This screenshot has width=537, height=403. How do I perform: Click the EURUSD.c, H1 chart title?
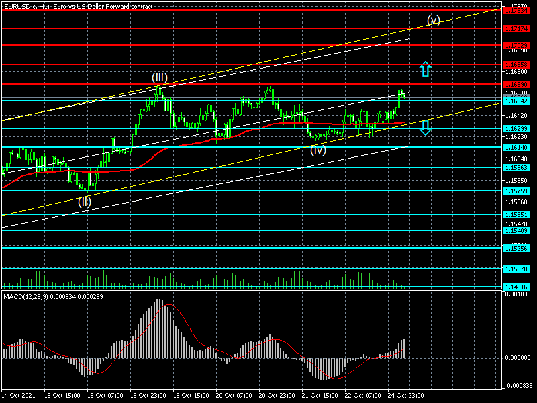(x=77, y=5)
